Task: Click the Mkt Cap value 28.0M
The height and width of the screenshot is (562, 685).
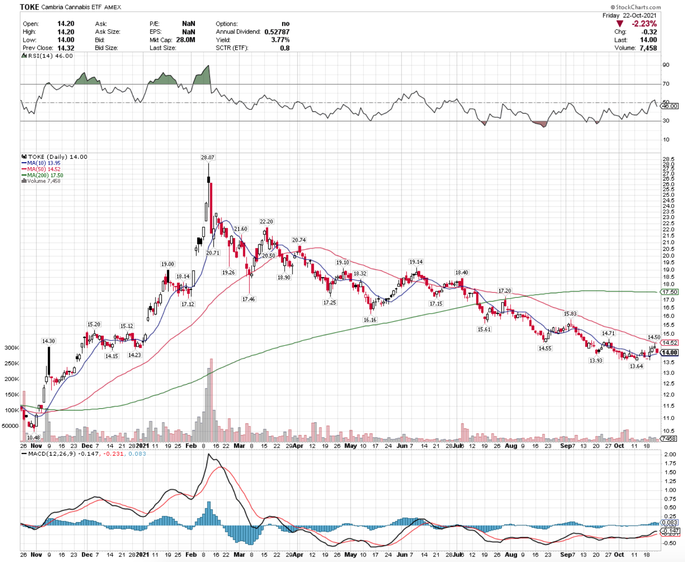Action: [185, 40]
